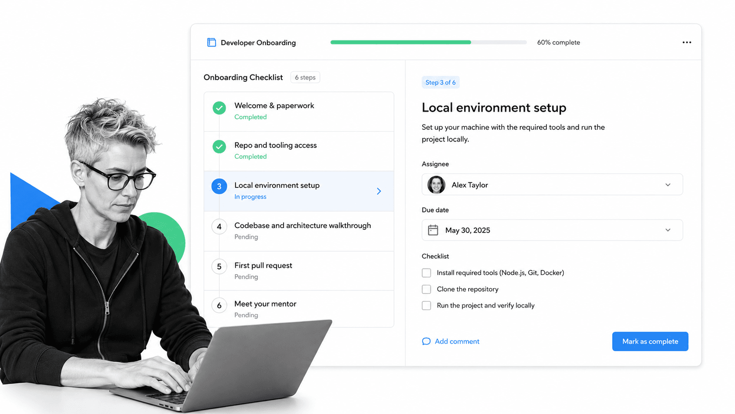Select Codebase and architecture walkthrough step
735x414 pixels.
tap(299, 231)
